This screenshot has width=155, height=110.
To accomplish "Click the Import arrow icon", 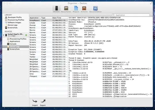I will (x=35, y=101).
